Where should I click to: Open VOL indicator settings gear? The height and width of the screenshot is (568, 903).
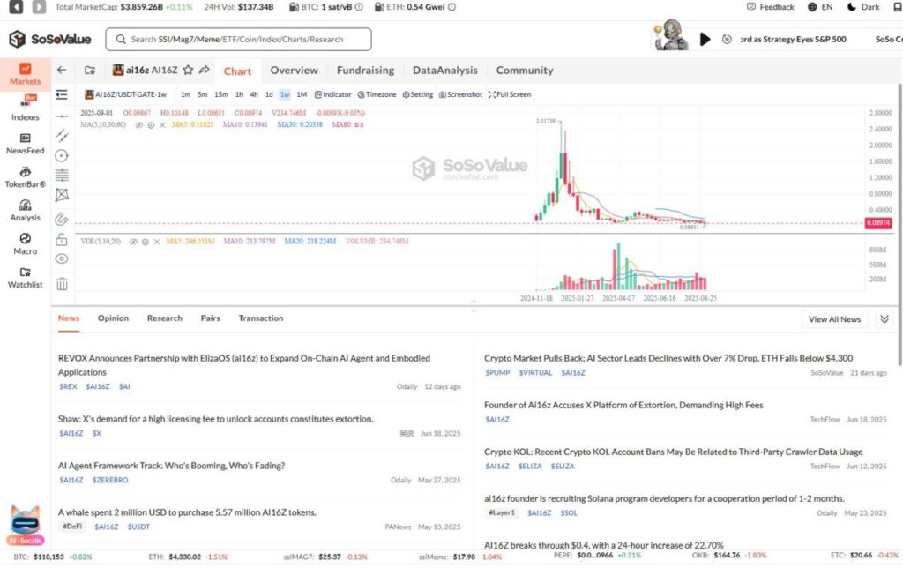point(146,242)
